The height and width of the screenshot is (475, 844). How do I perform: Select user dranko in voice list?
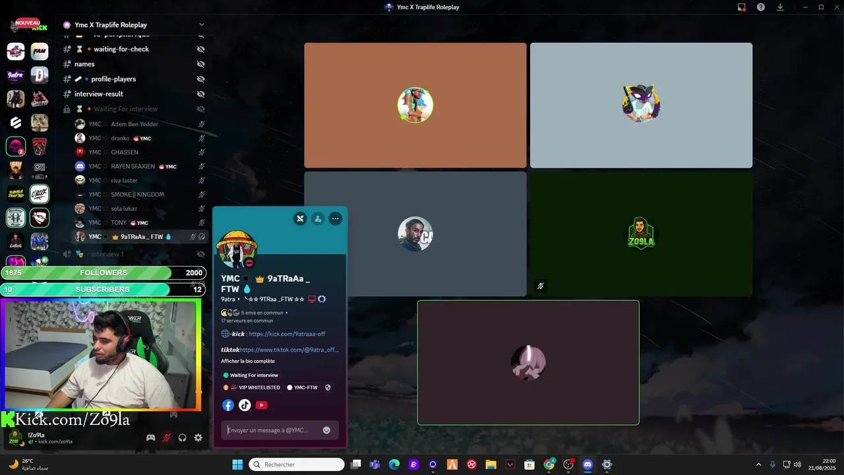pos(139,139)
